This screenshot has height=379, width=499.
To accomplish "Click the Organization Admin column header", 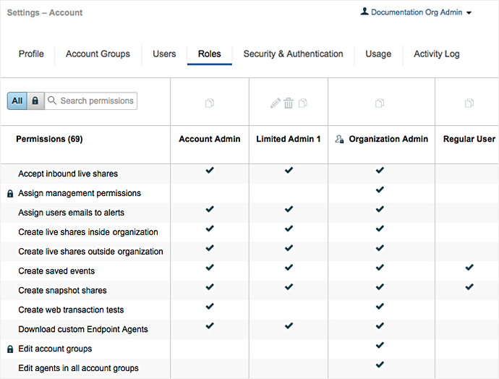I will click(x=388, y=139).
